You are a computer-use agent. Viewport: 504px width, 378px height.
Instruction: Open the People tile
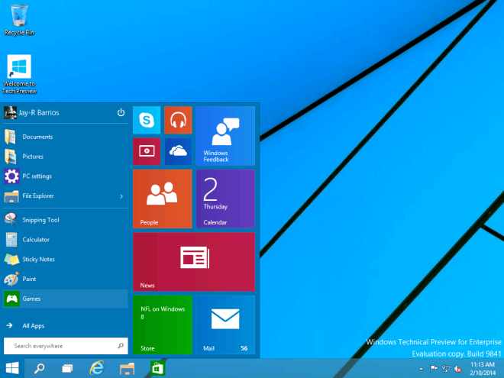pyautogui.click(x=163, y=199)
